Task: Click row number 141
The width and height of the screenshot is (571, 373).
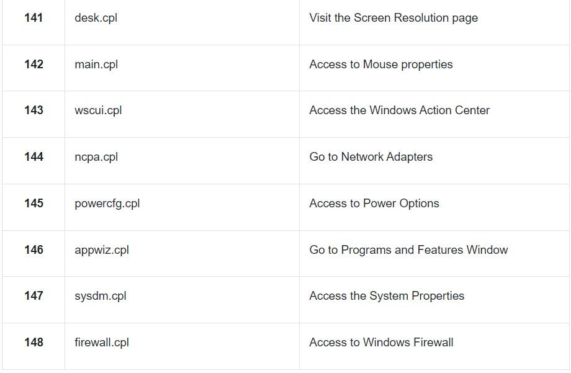Action: click(34, 17)
